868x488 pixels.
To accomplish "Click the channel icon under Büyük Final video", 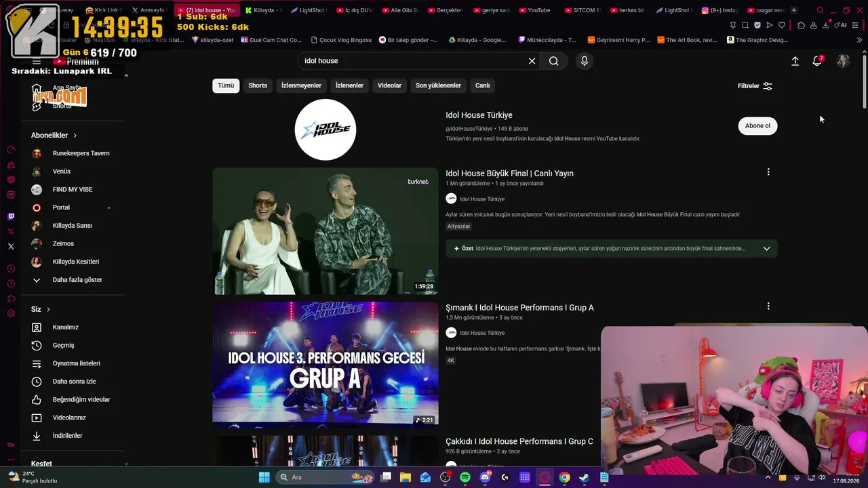I will (451, 199).
